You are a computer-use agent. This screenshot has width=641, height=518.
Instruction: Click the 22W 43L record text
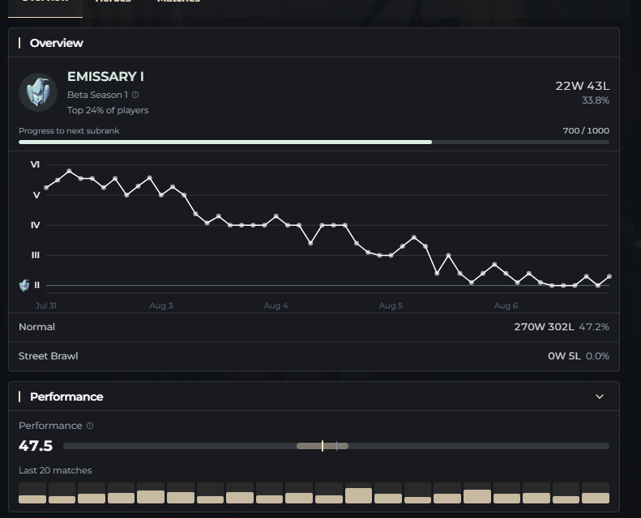point(582,86)
